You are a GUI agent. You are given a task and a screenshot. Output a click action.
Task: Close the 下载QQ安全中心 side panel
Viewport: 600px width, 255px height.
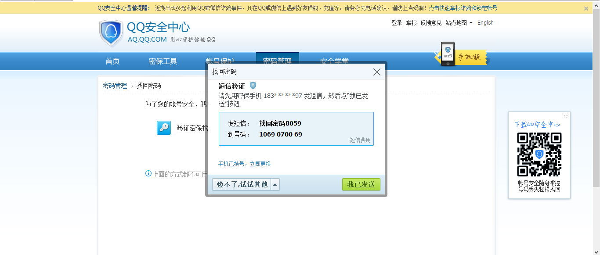[x=566, y=116]
